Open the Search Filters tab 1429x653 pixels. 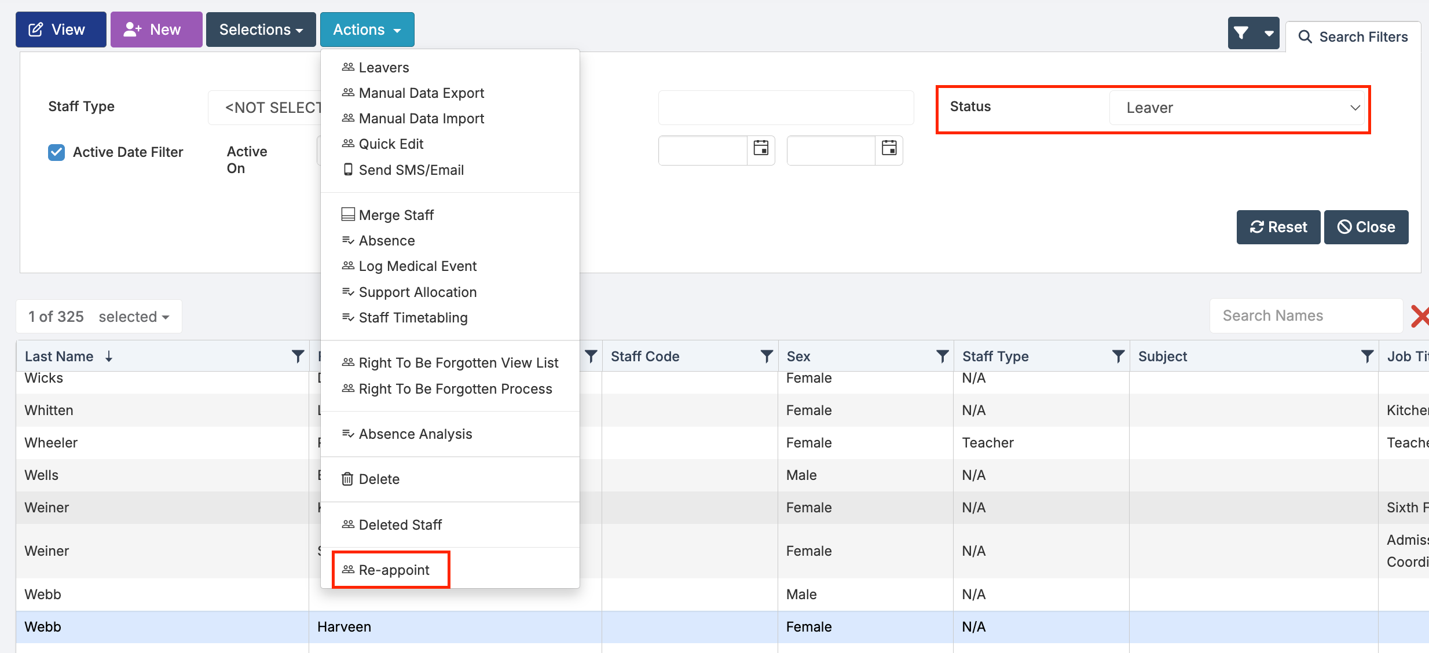(1353, 37)
